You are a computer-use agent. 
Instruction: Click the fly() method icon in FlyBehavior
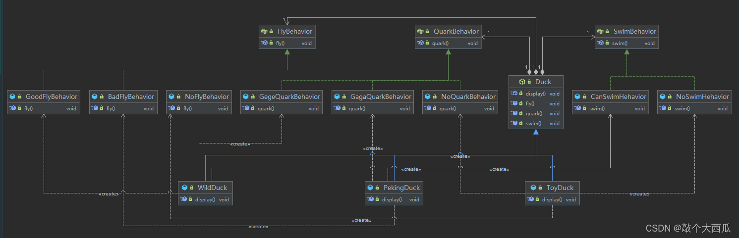click(264, 43)
